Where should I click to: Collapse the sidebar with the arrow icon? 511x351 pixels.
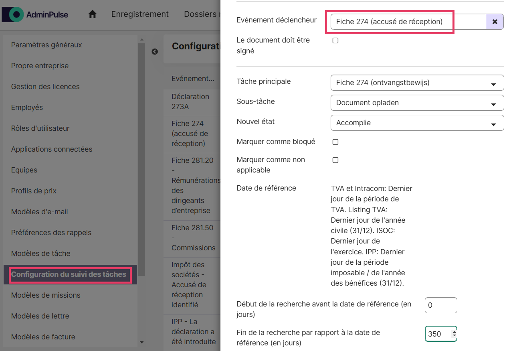[x=155, y=52]
